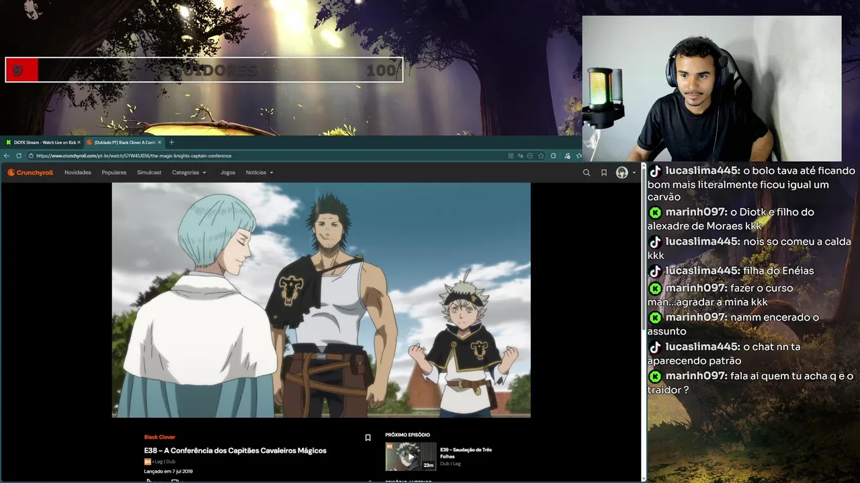Image resolution: width=860 pixels, height=483 pixels.
Task: Open split-screen grid icon in address bar
Action: pyautogui.click(x=511, y=156)
